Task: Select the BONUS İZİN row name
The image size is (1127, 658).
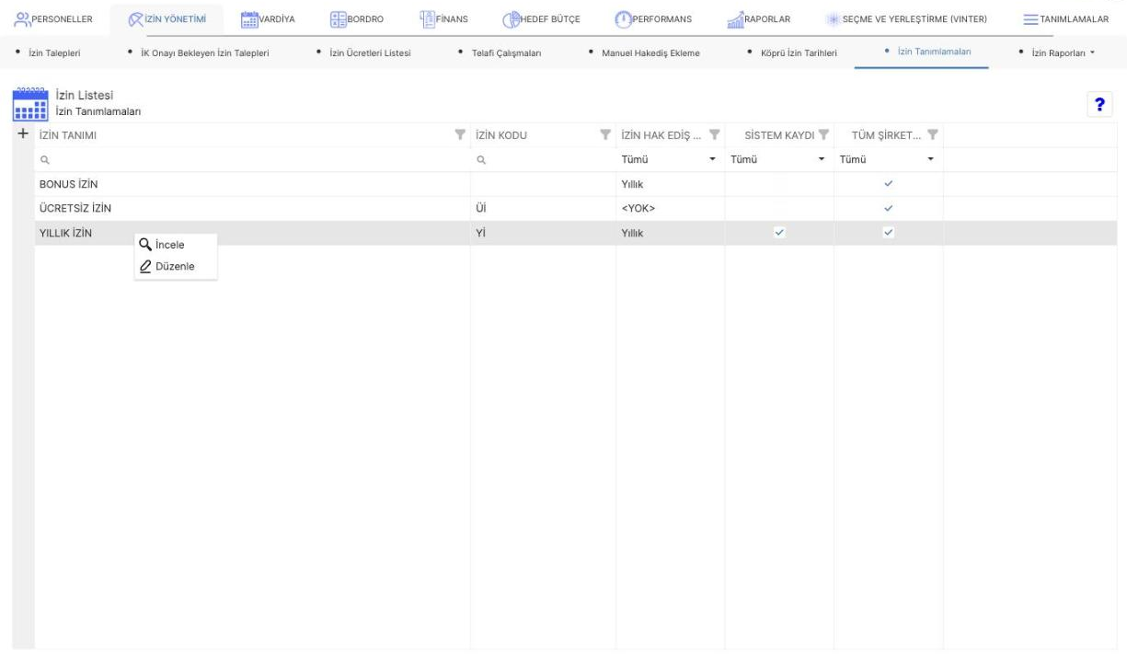Action: [x=68, y=184]
